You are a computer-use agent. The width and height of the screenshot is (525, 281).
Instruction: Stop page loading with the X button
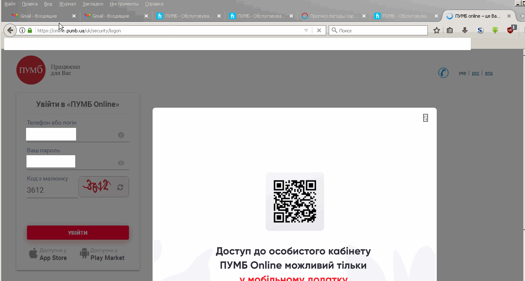point(319,30)
